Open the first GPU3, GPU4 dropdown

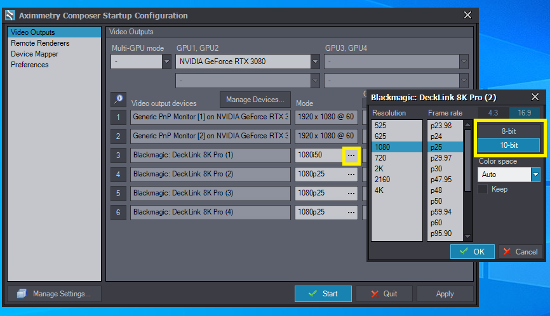tap(464, 62)
